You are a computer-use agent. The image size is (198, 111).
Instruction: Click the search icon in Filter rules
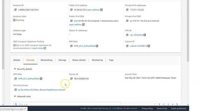pyautogui.click(x=16, y=104)
